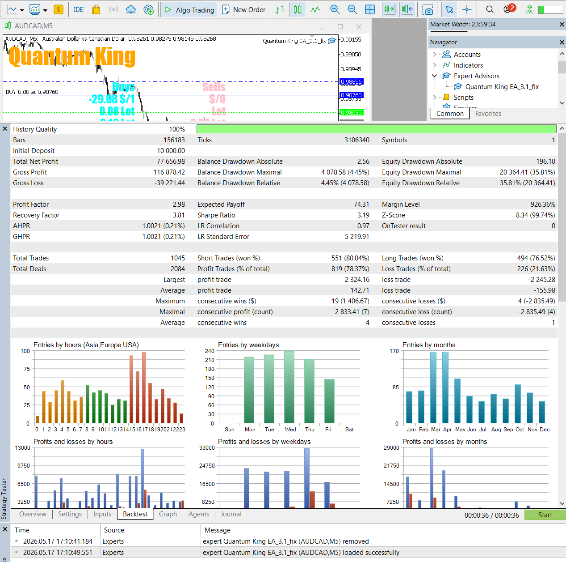Select the Scripts item in Navigator
The height and width of the screenshot is (562, 566).
(464, 98)
